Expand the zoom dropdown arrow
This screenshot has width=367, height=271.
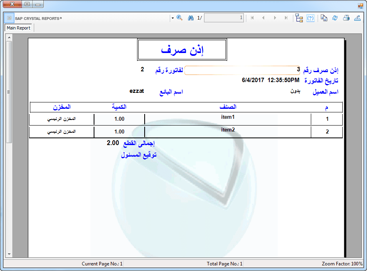coord(173,18)
